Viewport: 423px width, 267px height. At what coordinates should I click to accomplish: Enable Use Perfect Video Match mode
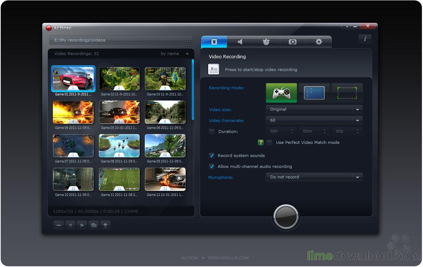(x=269, y=142)
